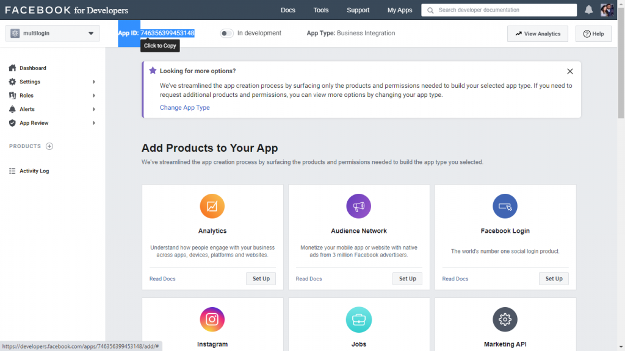Open the Docs menu in top navigation

(x=288, y=10)
